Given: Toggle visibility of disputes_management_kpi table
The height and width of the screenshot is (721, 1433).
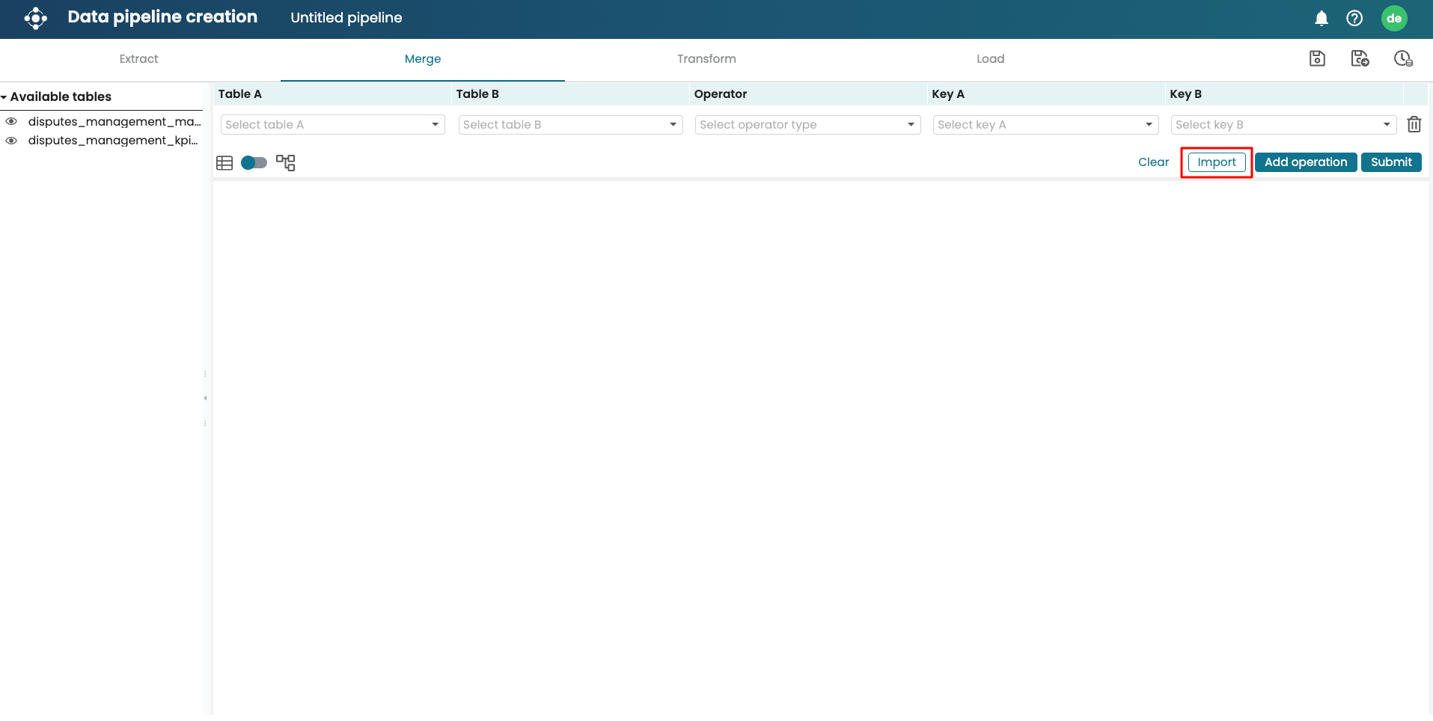Looking at the screenshot, I should pos(11,141).
